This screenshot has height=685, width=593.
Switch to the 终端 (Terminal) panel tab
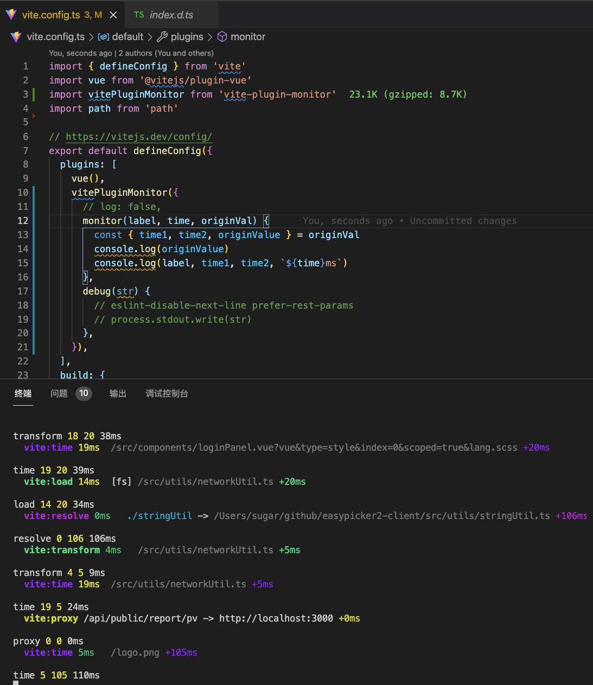click(23, 394)
